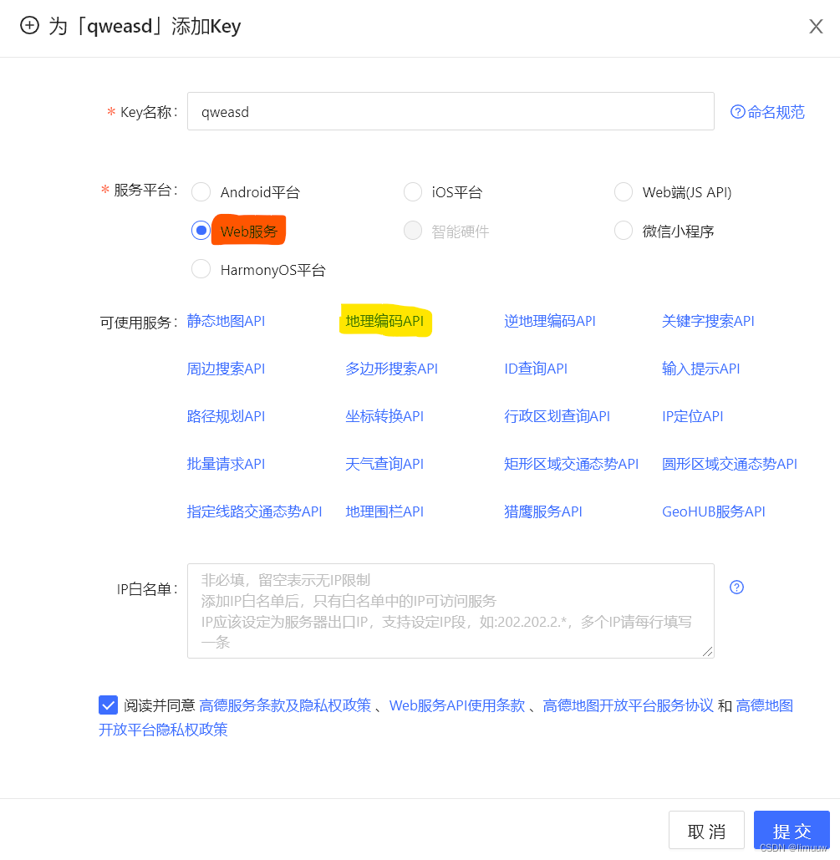Image resolution: width=840 pixels, height=860 pixels.
Task: Open 静态地图API service link
Action: click(x=226, y=321)
